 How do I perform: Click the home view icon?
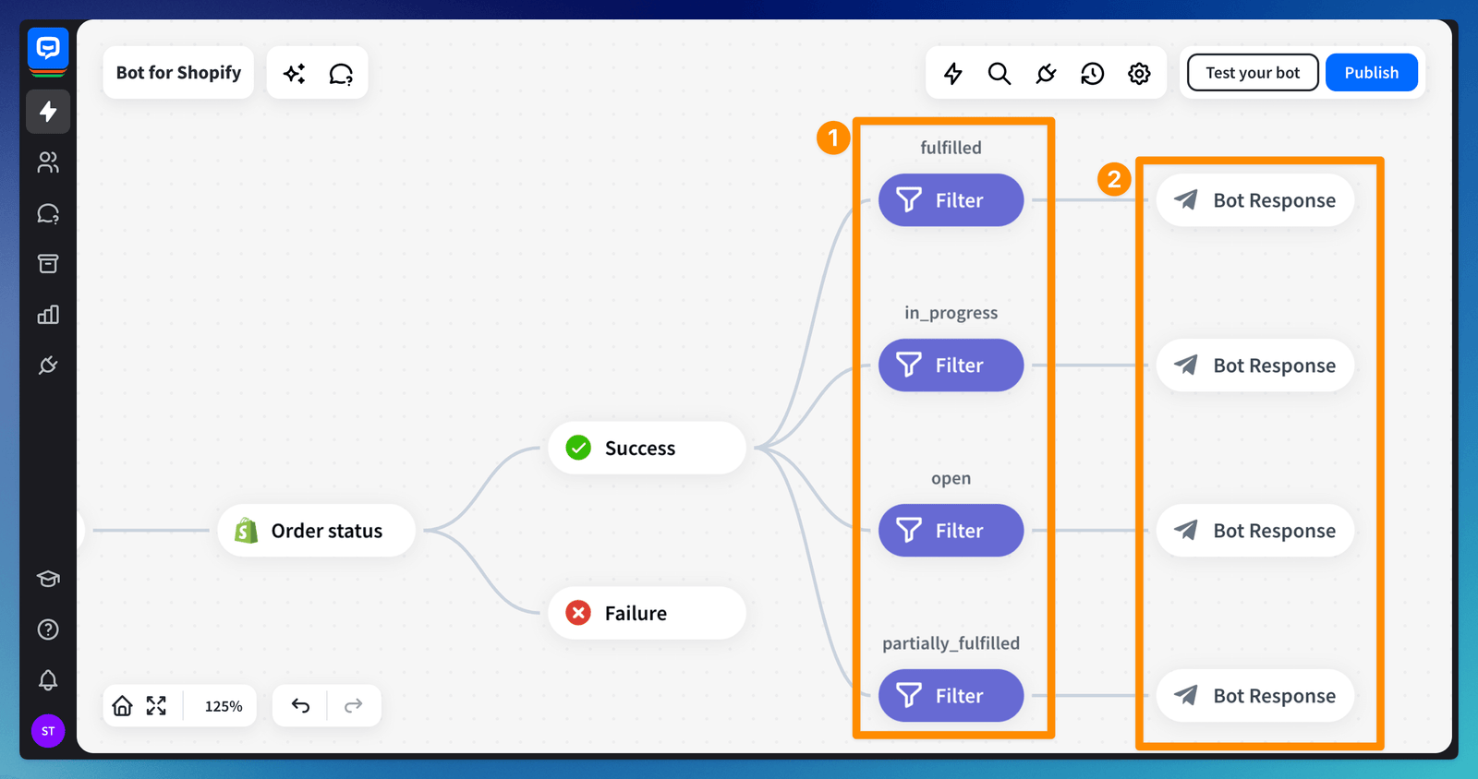coord(122,706)
